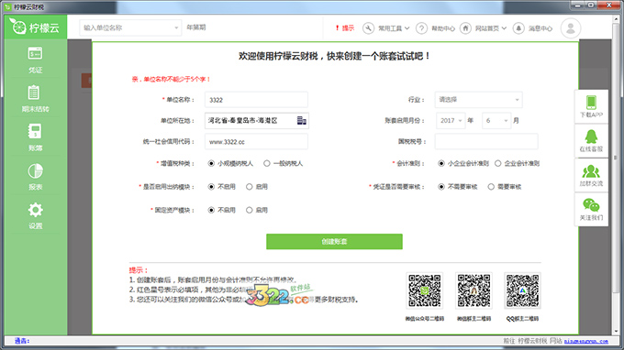
Task: Click the 统一社会信用代码 input field
Action: pyautogui.click(x=256, y=142)
